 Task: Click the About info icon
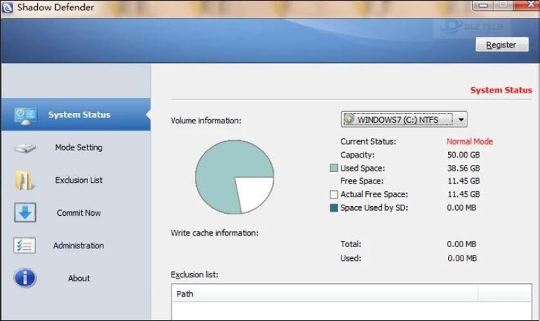(25, 277)
